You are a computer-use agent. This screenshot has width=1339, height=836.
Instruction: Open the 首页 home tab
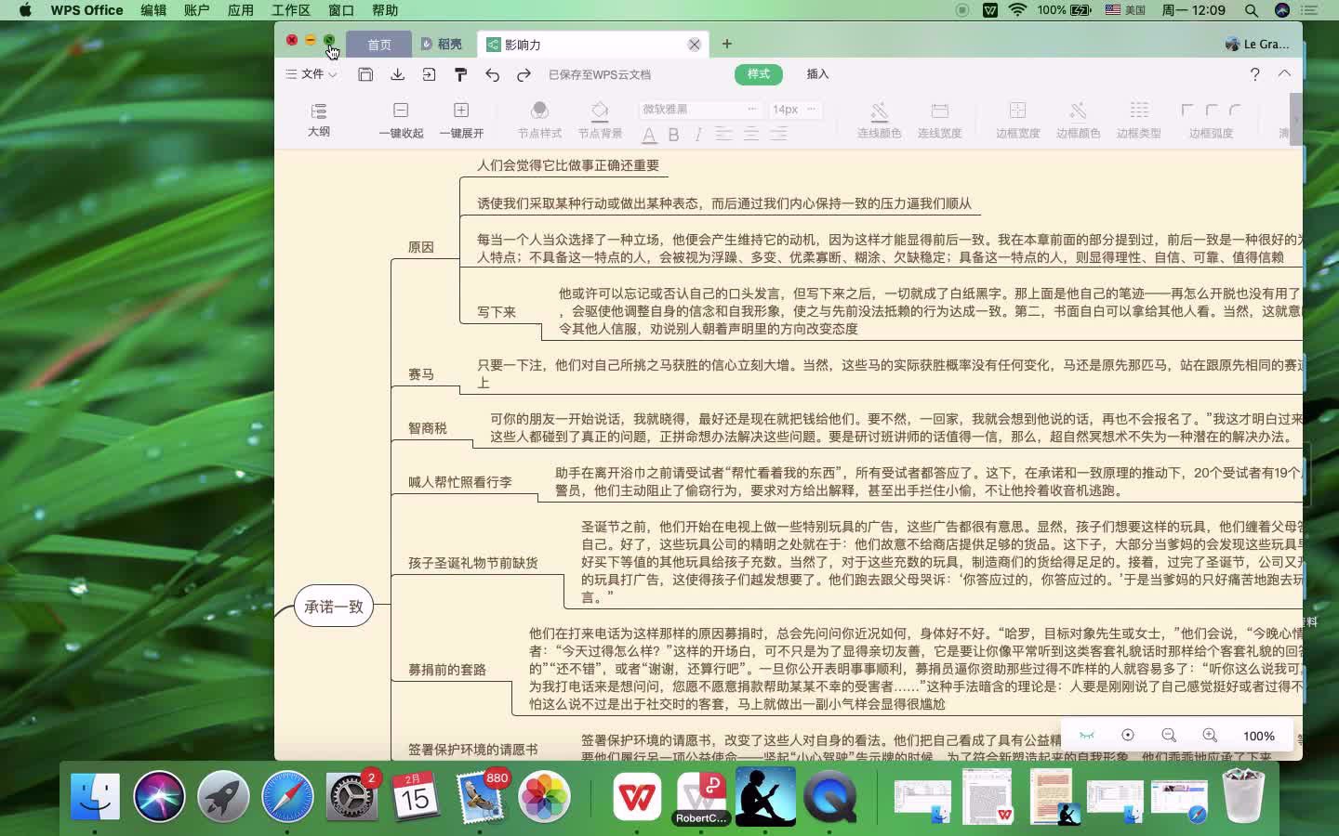tap(378, 45)
